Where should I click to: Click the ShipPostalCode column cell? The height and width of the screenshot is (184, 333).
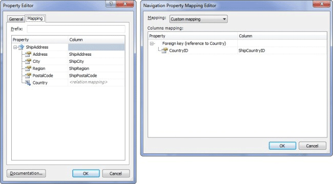[96, 76]
